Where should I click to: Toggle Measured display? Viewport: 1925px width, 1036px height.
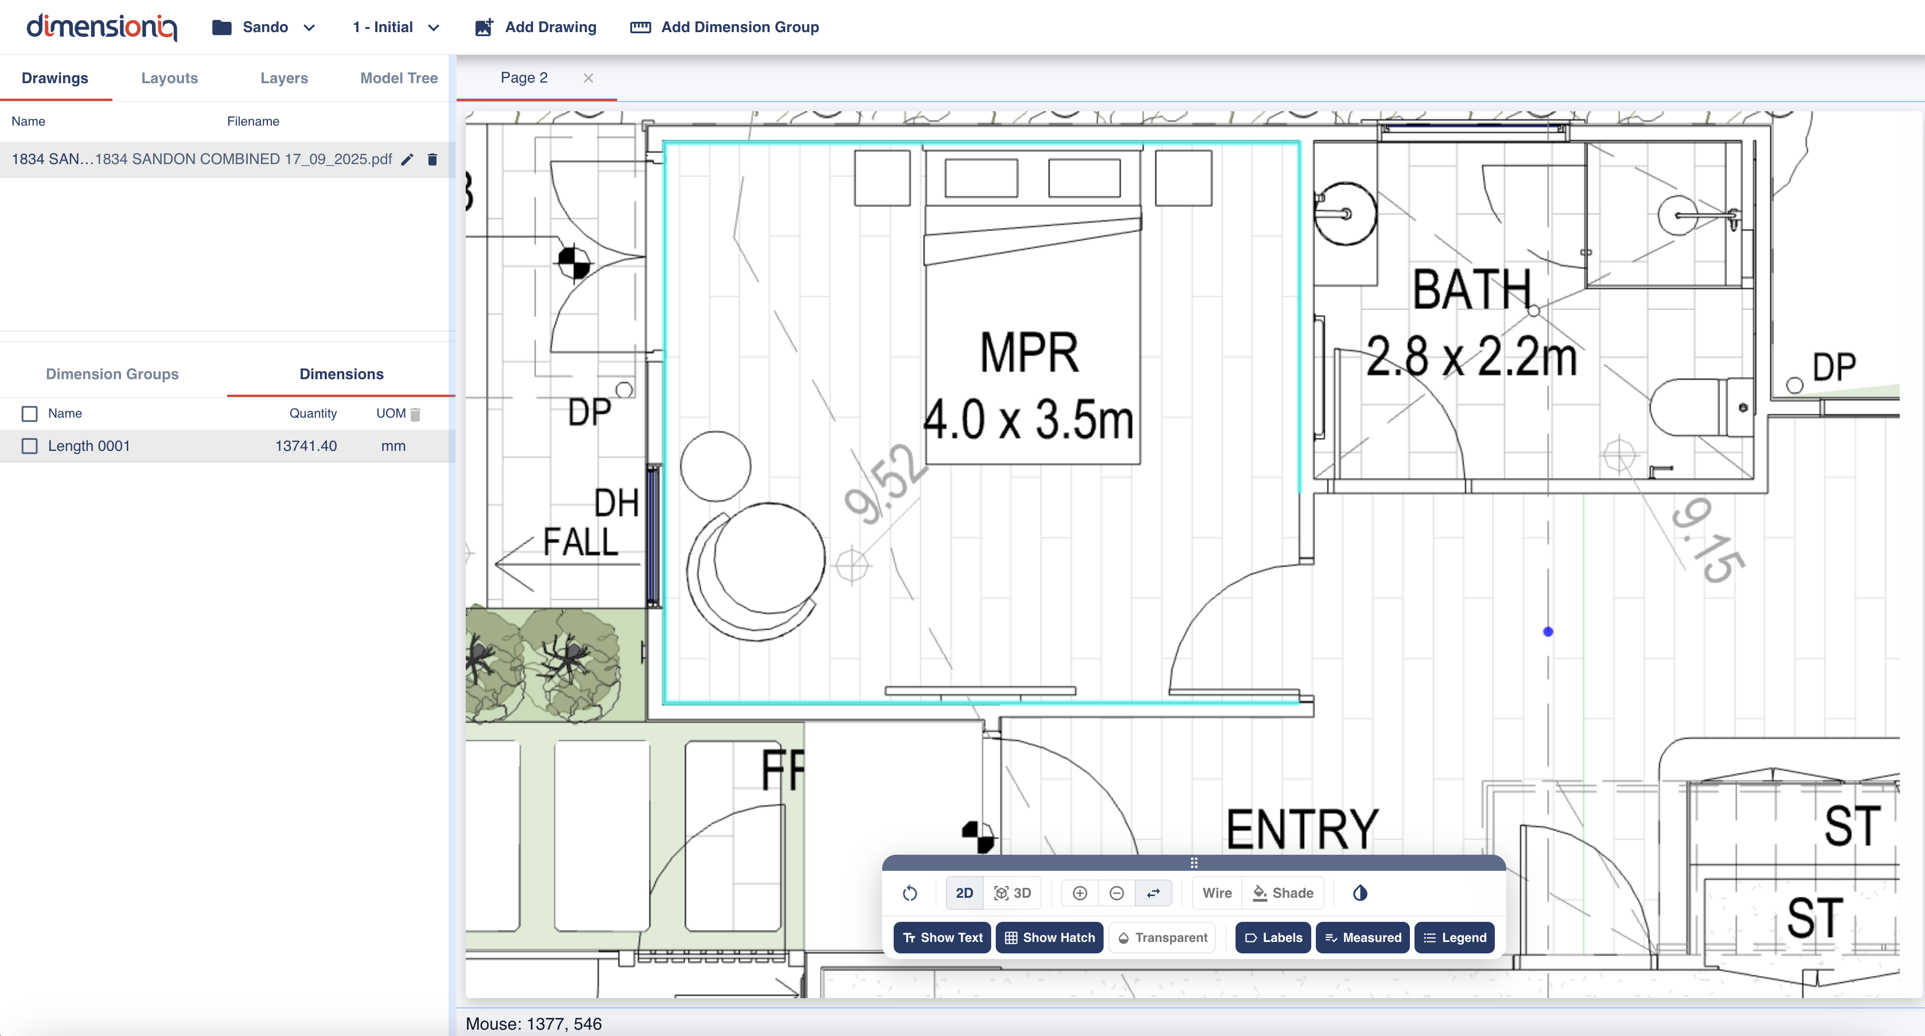(1362, 937)
